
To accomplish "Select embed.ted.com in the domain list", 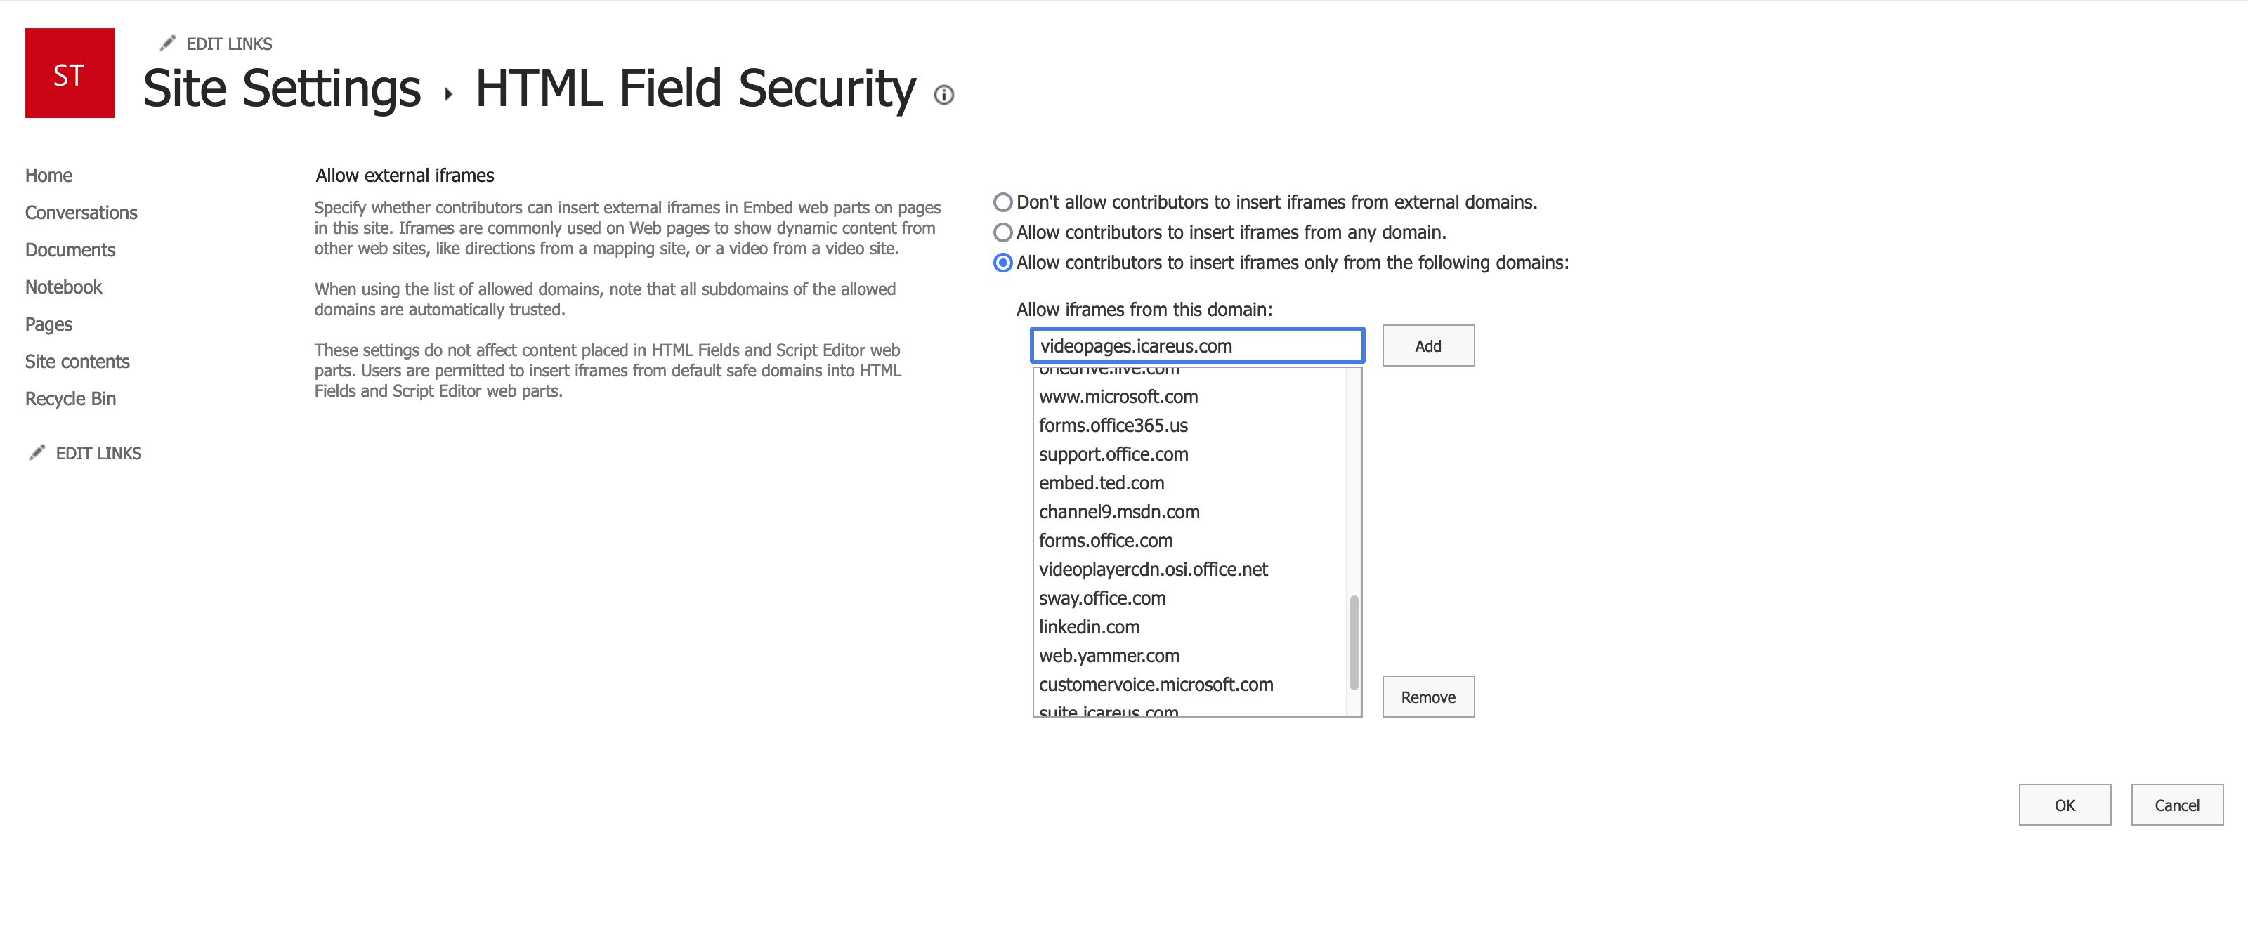I will tap(1102, 483).
